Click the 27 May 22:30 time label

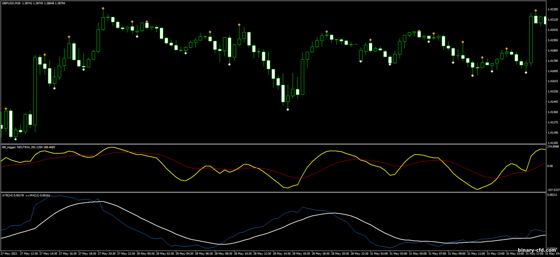(126, 254)
